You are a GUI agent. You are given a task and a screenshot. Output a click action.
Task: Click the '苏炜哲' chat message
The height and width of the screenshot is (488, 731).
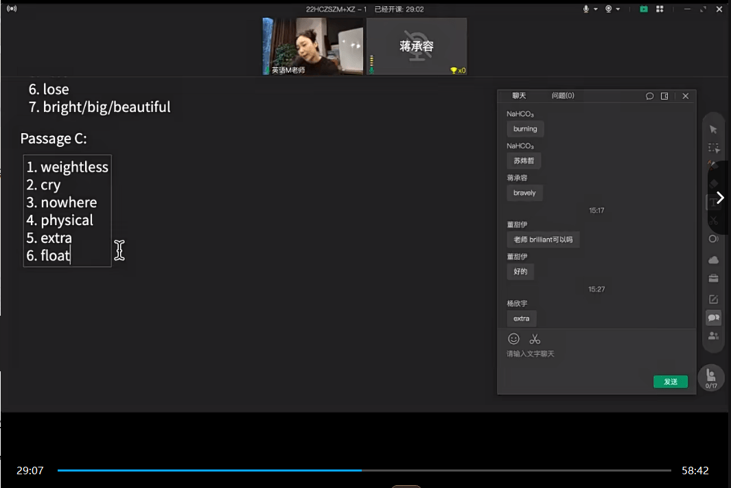[x=524, y=161]
